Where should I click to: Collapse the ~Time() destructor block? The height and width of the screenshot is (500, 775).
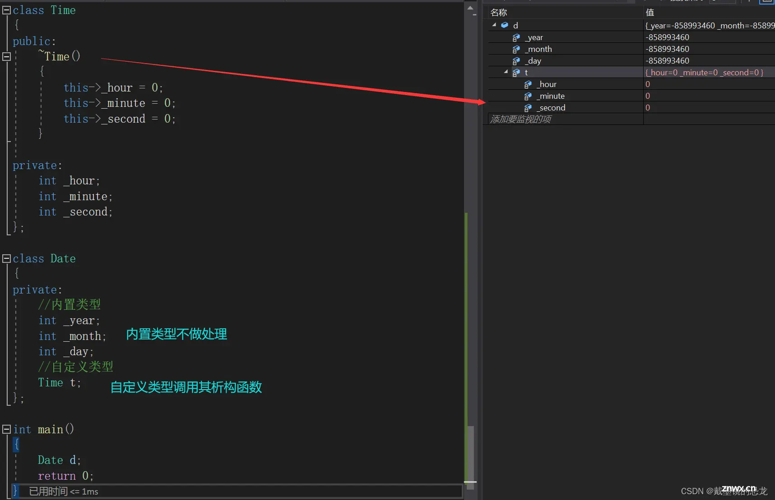[x=6, y=56]
